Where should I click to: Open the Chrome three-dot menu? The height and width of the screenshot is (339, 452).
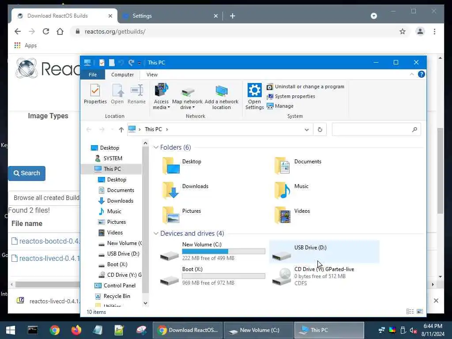tap(434, 31)
